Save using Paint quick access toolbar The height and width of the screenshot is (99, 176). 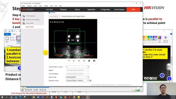point(9,31)
